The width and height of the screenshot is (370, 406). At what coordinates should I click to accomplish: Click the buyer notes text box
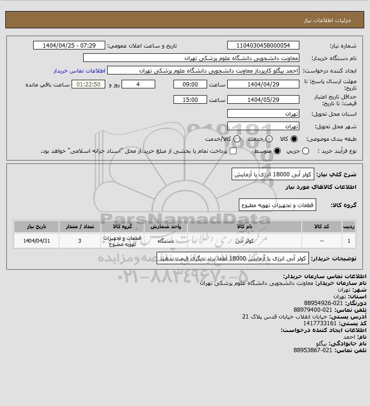(233, 258)
